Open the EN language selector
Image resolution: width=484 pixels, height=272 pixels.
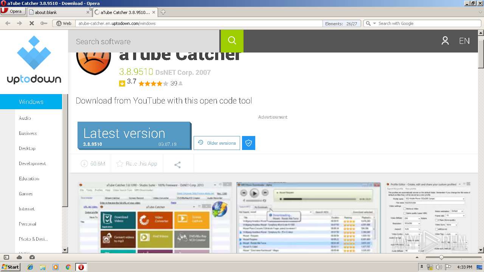(x=464, y=41)
